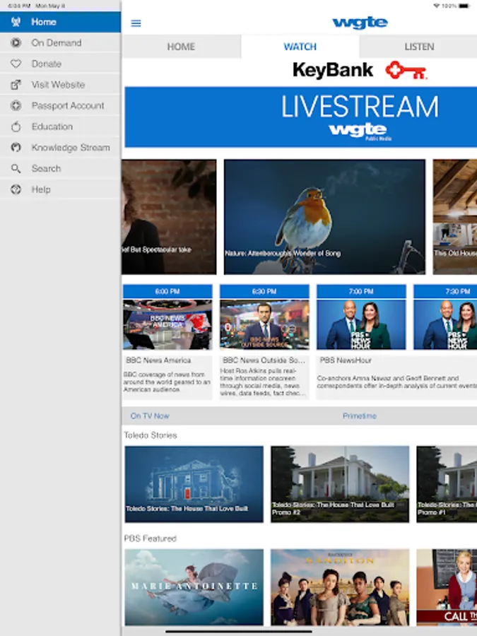The image size is (477, 636).
Task: Select the On TV Now schedule link
Action: click(150, 416)
